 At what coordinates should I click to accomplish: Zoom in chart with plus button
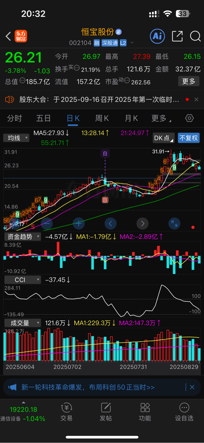point(79,223)
